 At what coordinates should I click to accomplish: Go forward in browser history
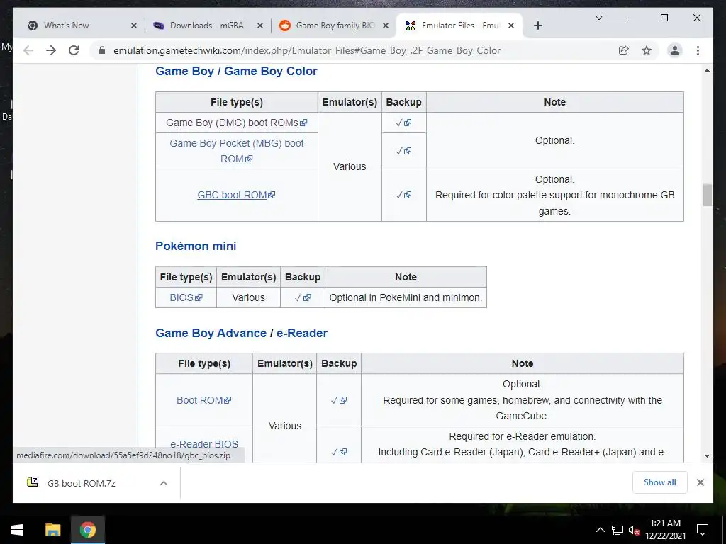pos(51,50)
